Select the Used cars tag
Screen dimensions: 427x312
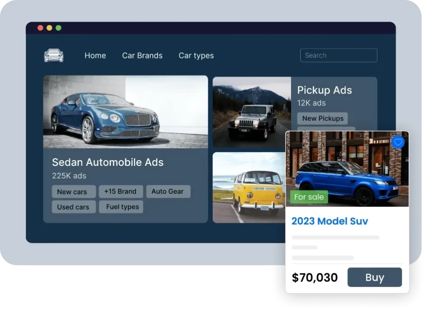tap(73, 207)
